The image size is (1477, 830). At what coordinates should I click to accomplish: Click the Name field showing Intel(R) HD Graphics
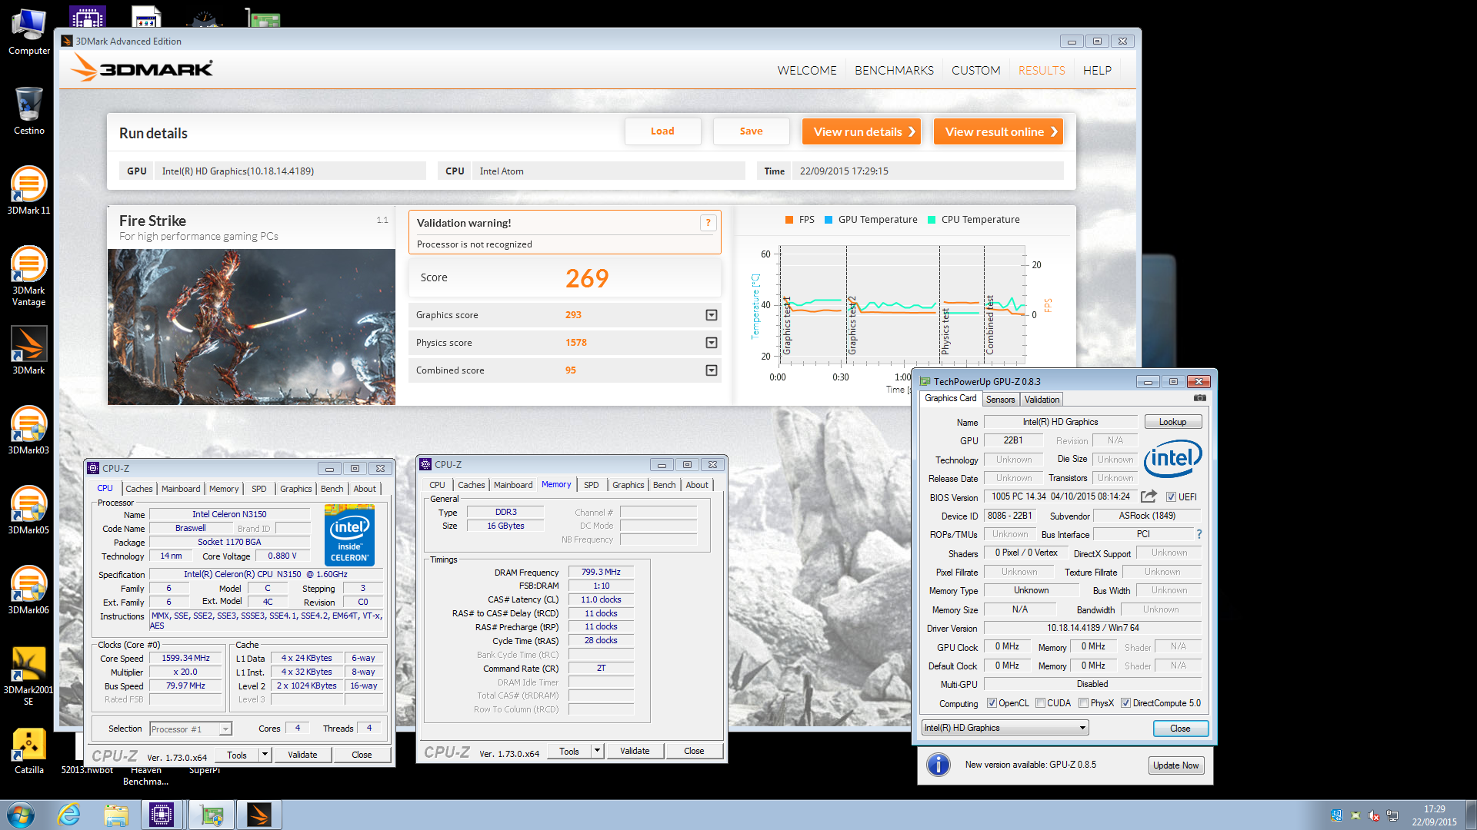click(x=1060, y=422)
